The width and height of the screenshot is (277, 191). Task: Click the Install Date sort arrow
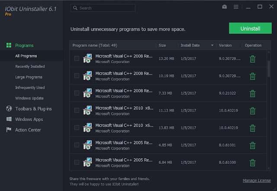click(x=212, y=45)
